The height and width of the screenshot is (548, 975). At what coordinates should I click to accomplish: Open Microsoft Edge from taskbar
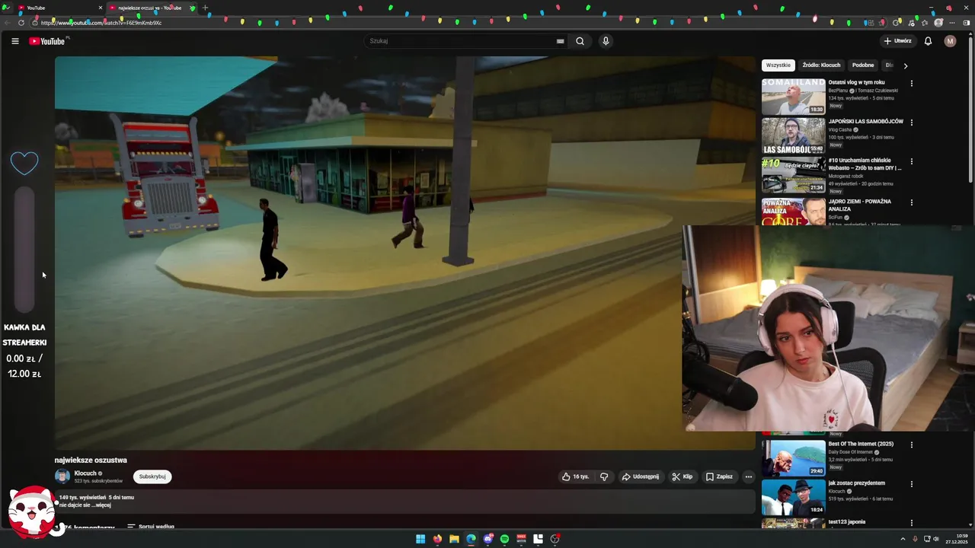pos(471,539)
